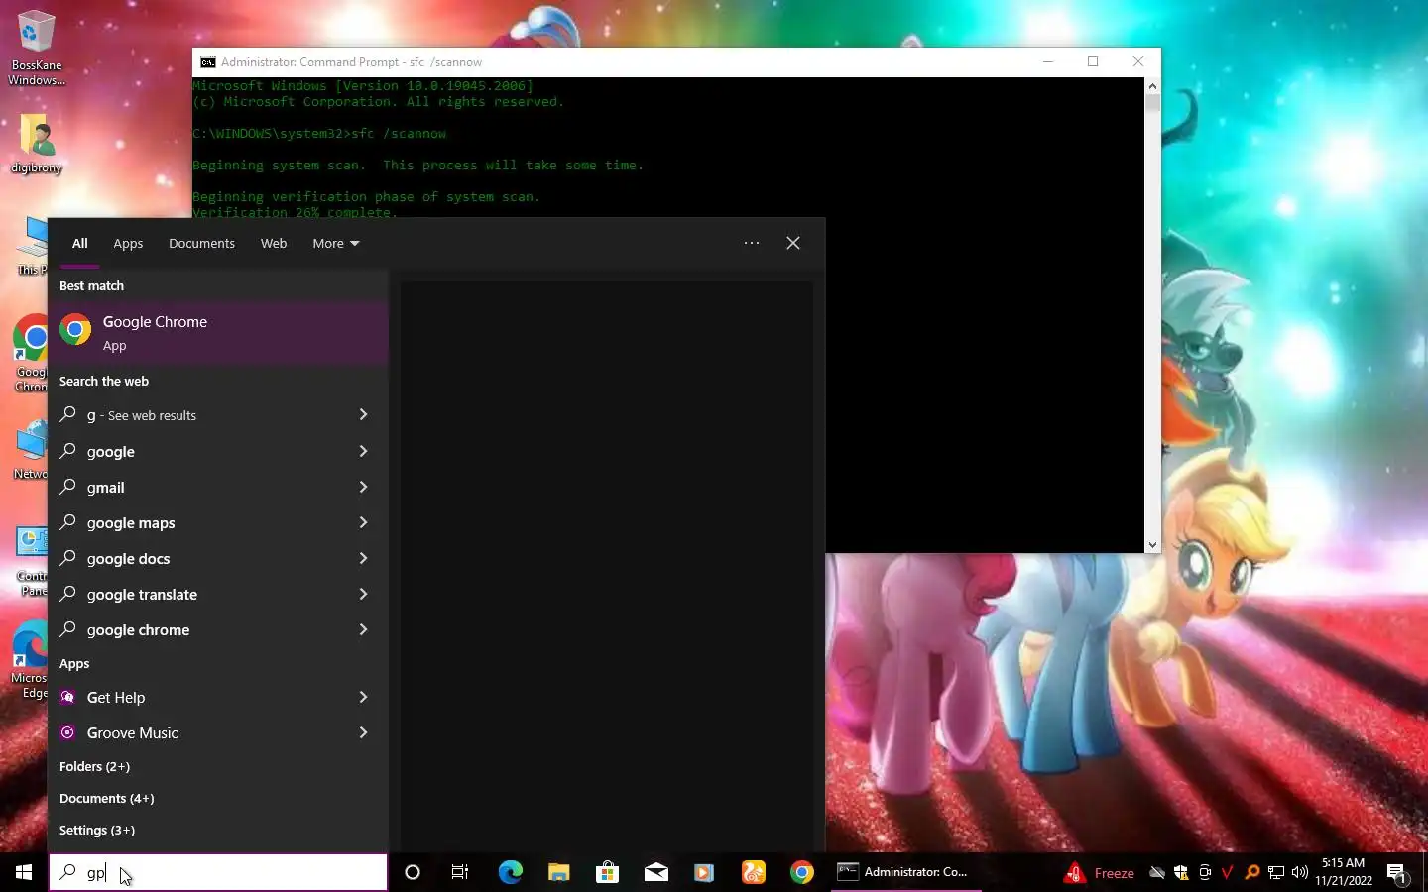
Task: Open File Explorer from the taskbar
Action: point(558,872)
